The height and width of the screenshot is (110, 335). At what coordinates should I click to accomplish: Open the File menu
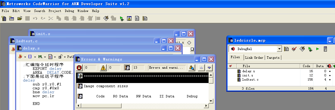coord(5,11)
